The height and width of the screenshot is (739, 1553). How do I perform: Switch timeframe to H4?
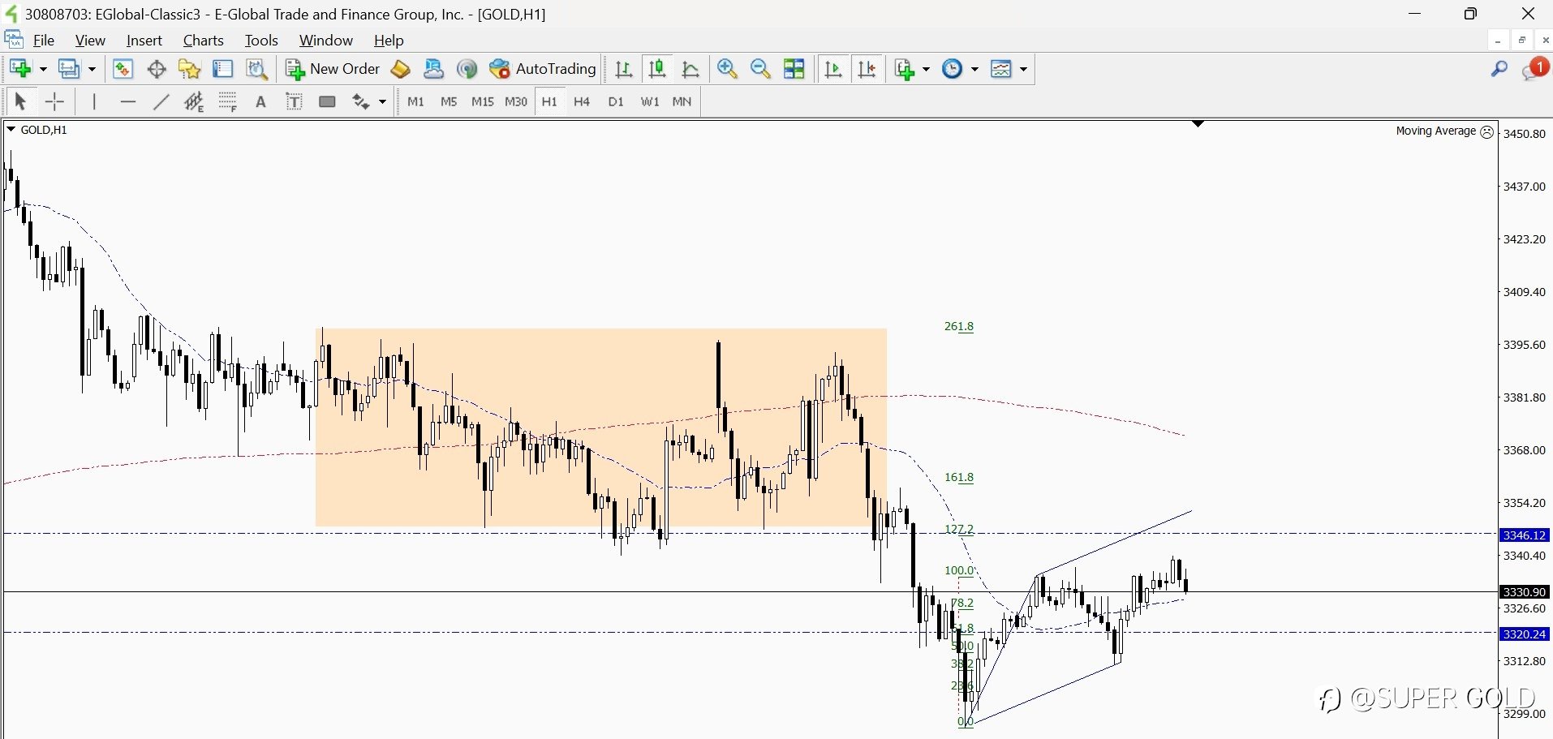tap(582, 101)
